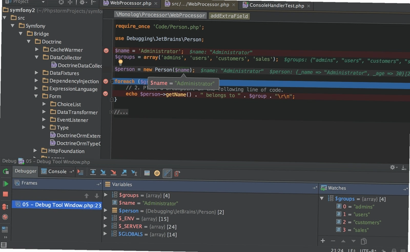Click the addExtraField breadcrumb
Screen dimensions: 410x252
click(229, 16)
